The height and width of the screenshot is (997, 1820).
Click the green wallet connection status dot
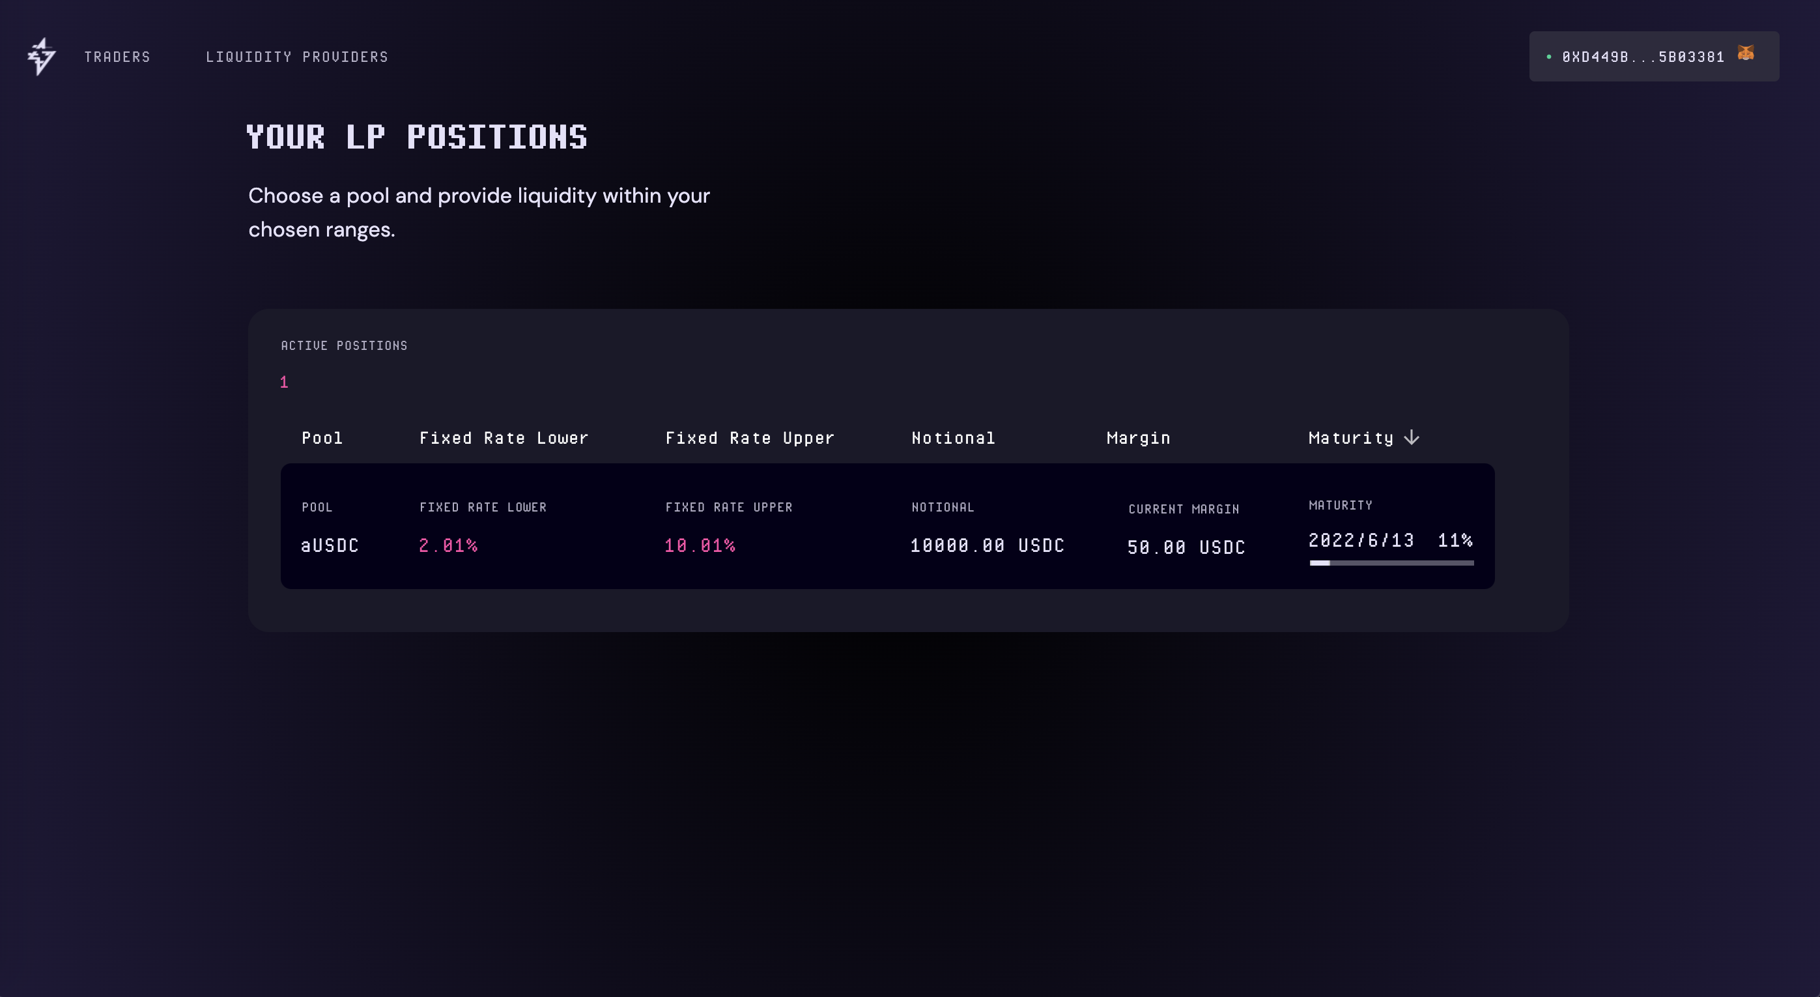coord(1549,57)
